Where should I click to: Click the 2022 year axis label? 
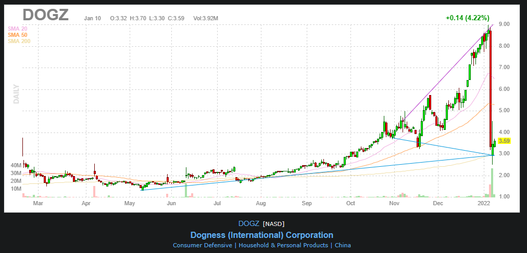[x=484, y=203]
